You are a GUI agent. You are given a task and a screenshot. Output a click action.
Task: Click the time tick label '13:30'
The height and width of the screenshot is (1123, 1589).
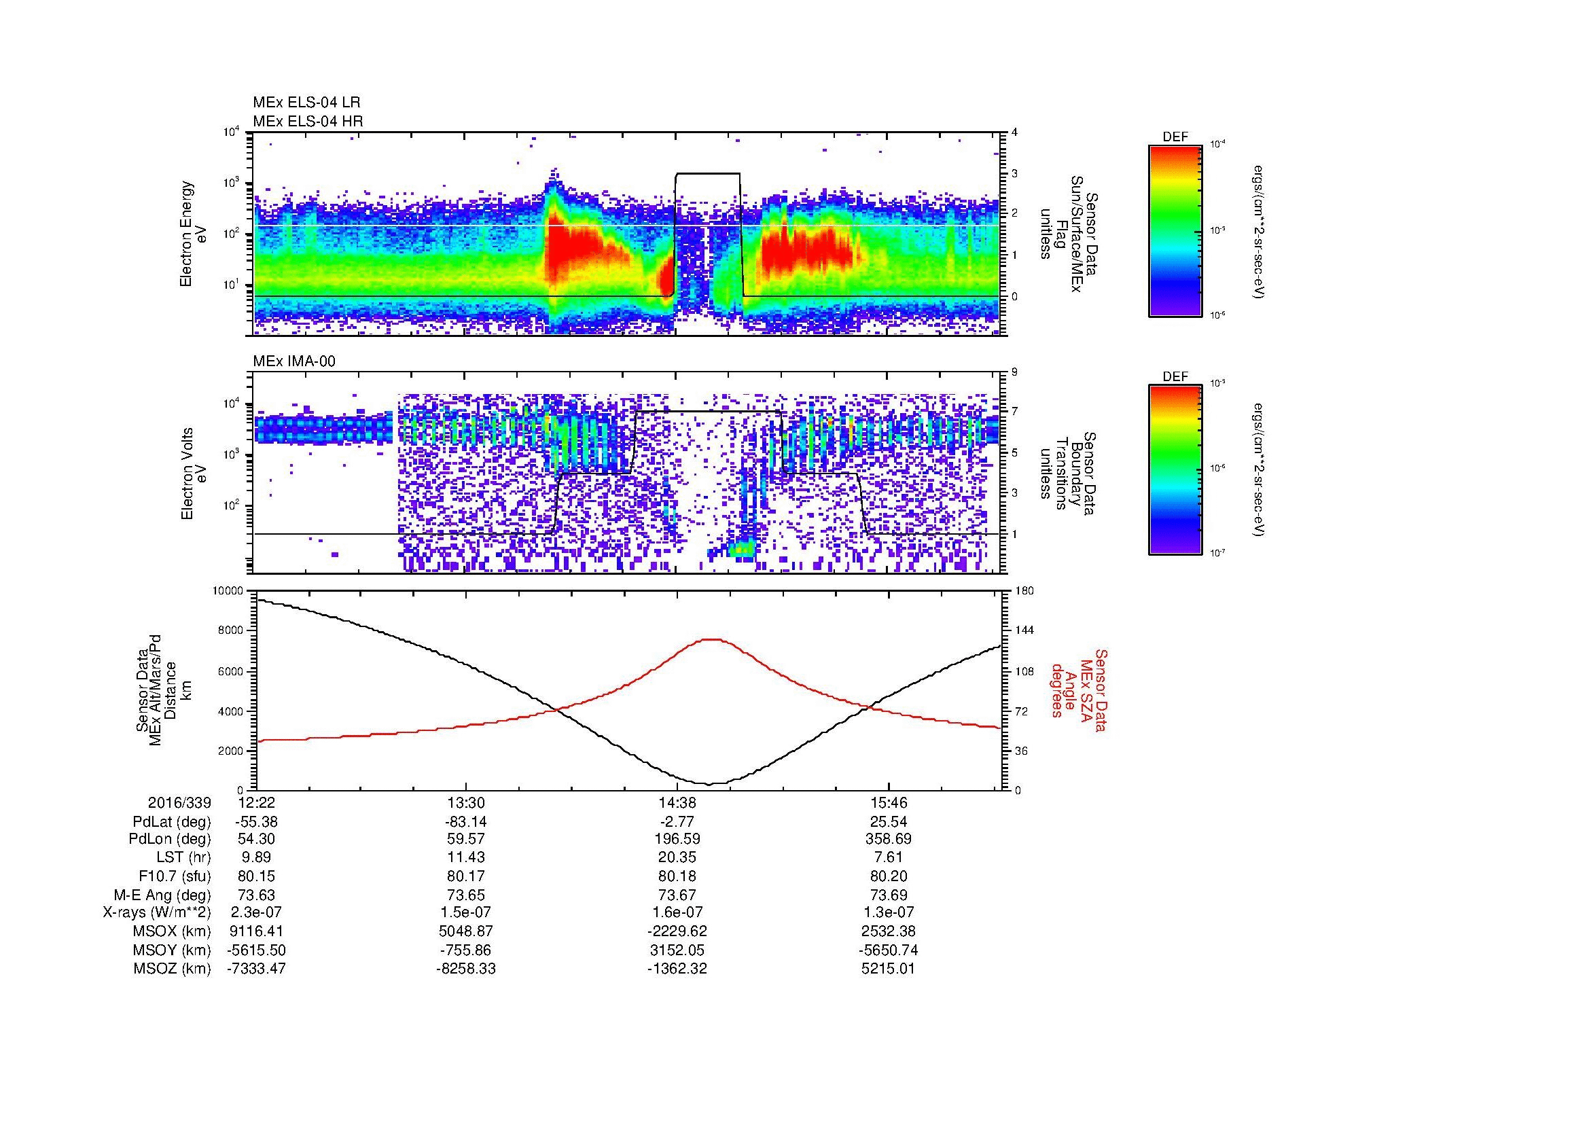click(x=467, y=803)
